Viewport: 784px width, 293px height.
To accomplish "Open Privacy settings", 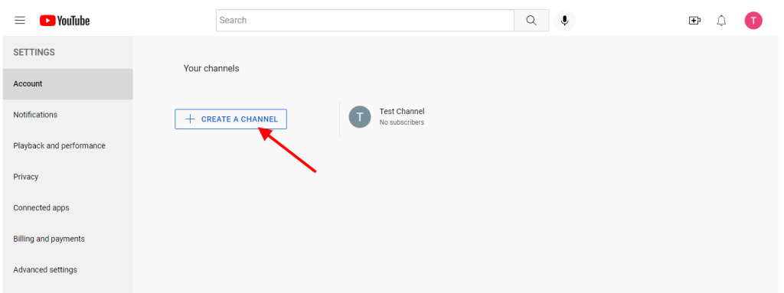I will coord(68,177).
